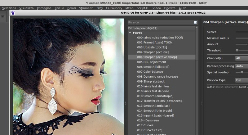
Task: Adjust the Maximal radius slider
Action: pos(242,38)
